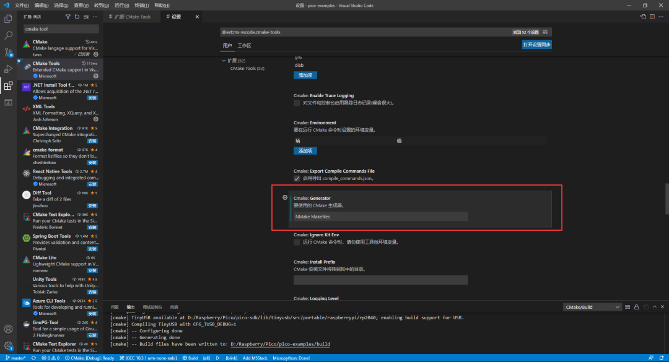
Task: Open Run and Debug view
Action: coord(9,69)
